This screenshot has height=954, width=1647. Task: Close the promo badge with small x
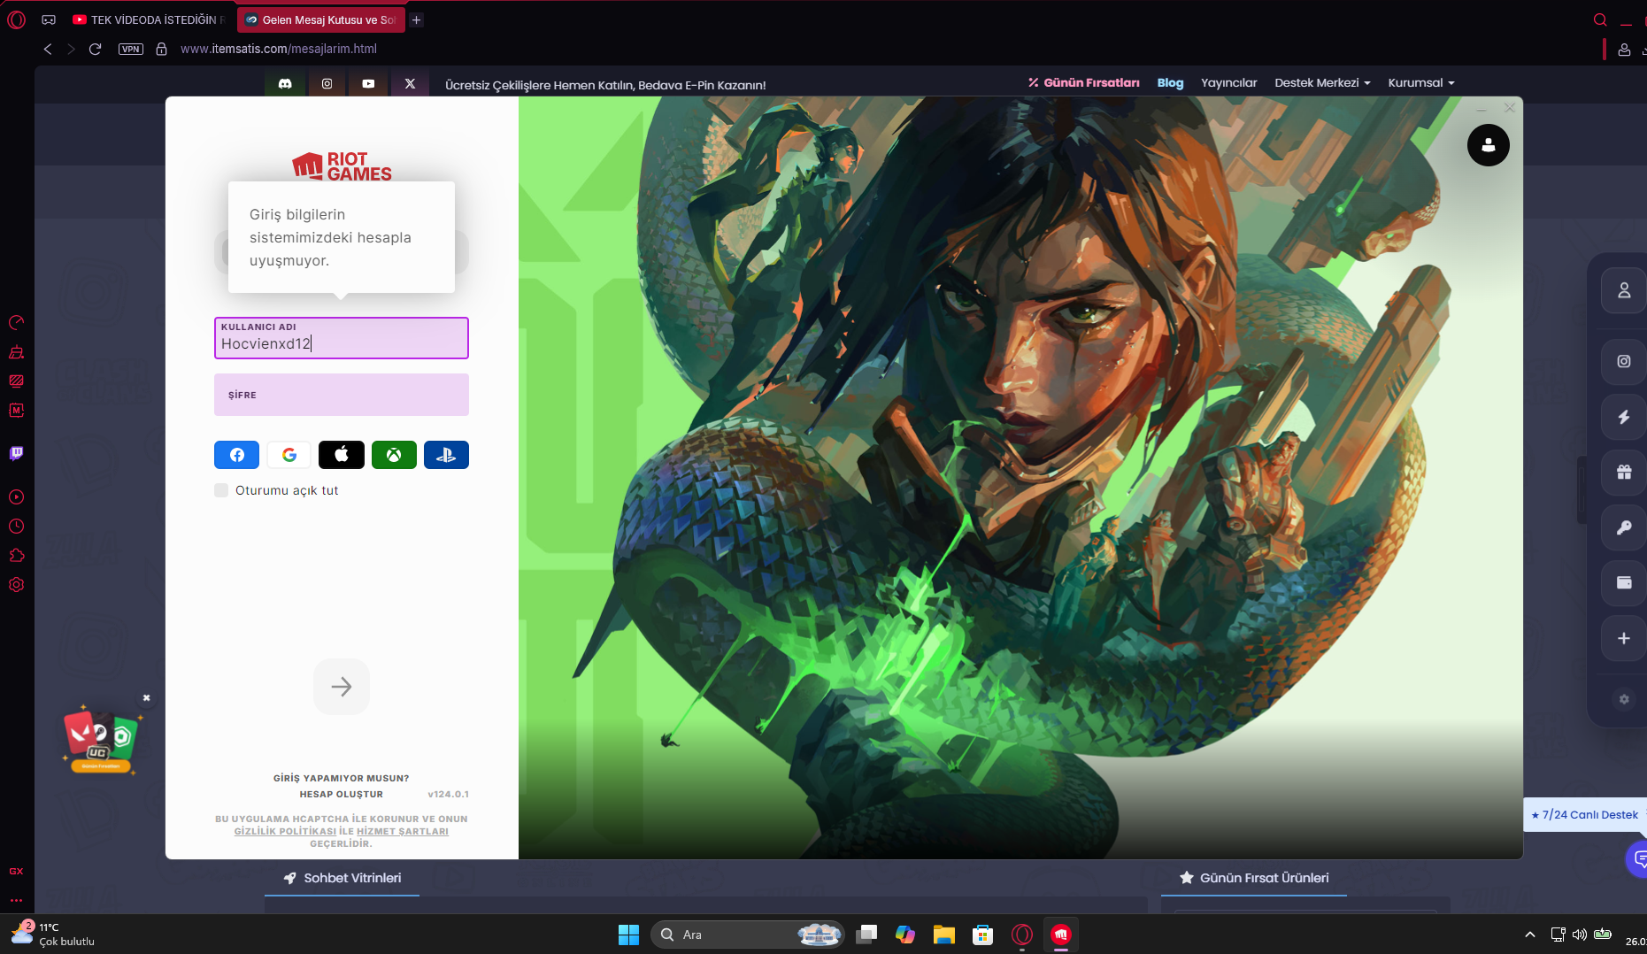click(147, 698)
